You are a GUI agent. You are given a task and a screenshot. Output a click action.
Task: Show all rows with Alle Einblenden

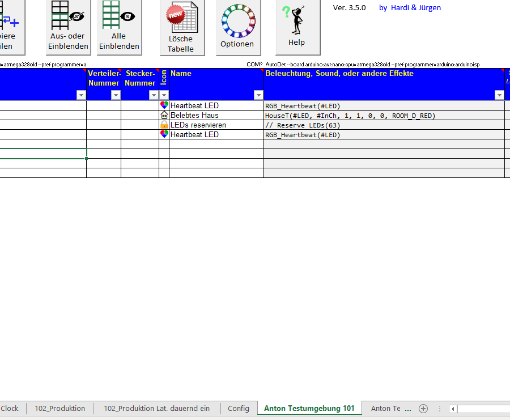point(119,27)
